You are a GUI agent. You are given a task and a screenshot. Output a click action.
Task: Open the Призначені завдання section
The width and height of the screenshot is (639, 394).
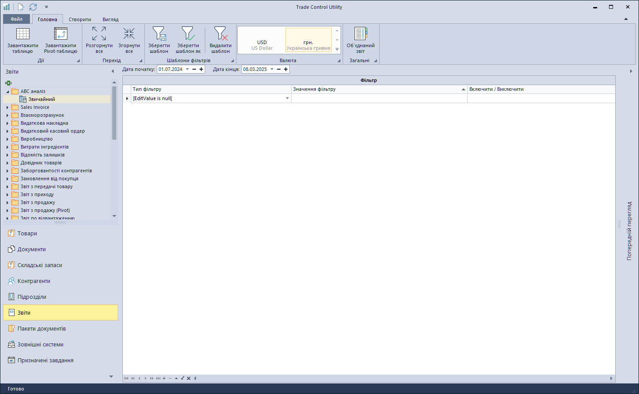tap(60, 361)
